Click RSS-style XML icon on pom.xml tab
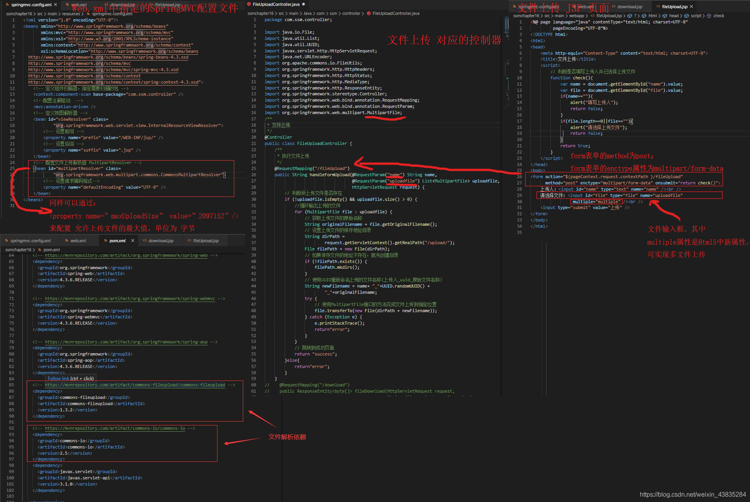 (x=105, y=241)
